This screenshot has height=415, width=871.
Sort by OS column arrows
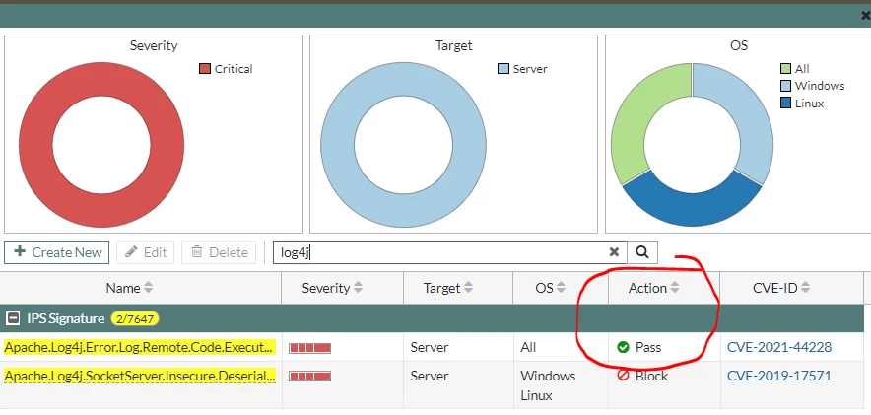click(x=561, y=288)
